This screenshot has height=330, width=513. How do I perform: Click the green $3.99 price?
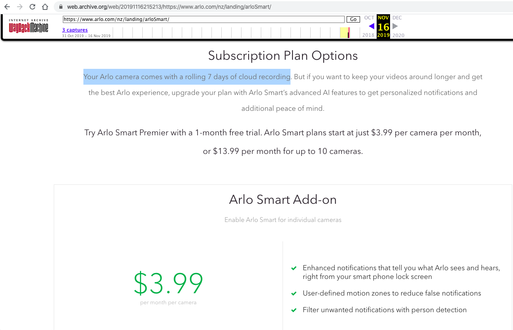pyautogui.click(x=168, y=283)
